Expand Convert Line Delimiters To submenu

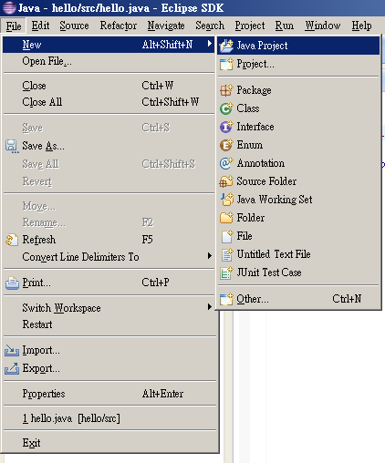(x=210, y=256)
